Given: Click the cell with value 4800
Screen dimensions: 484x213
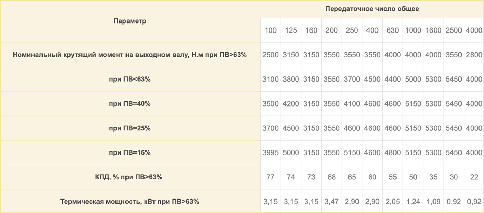Looking at the screenshot, I should (x=393, y=153).
